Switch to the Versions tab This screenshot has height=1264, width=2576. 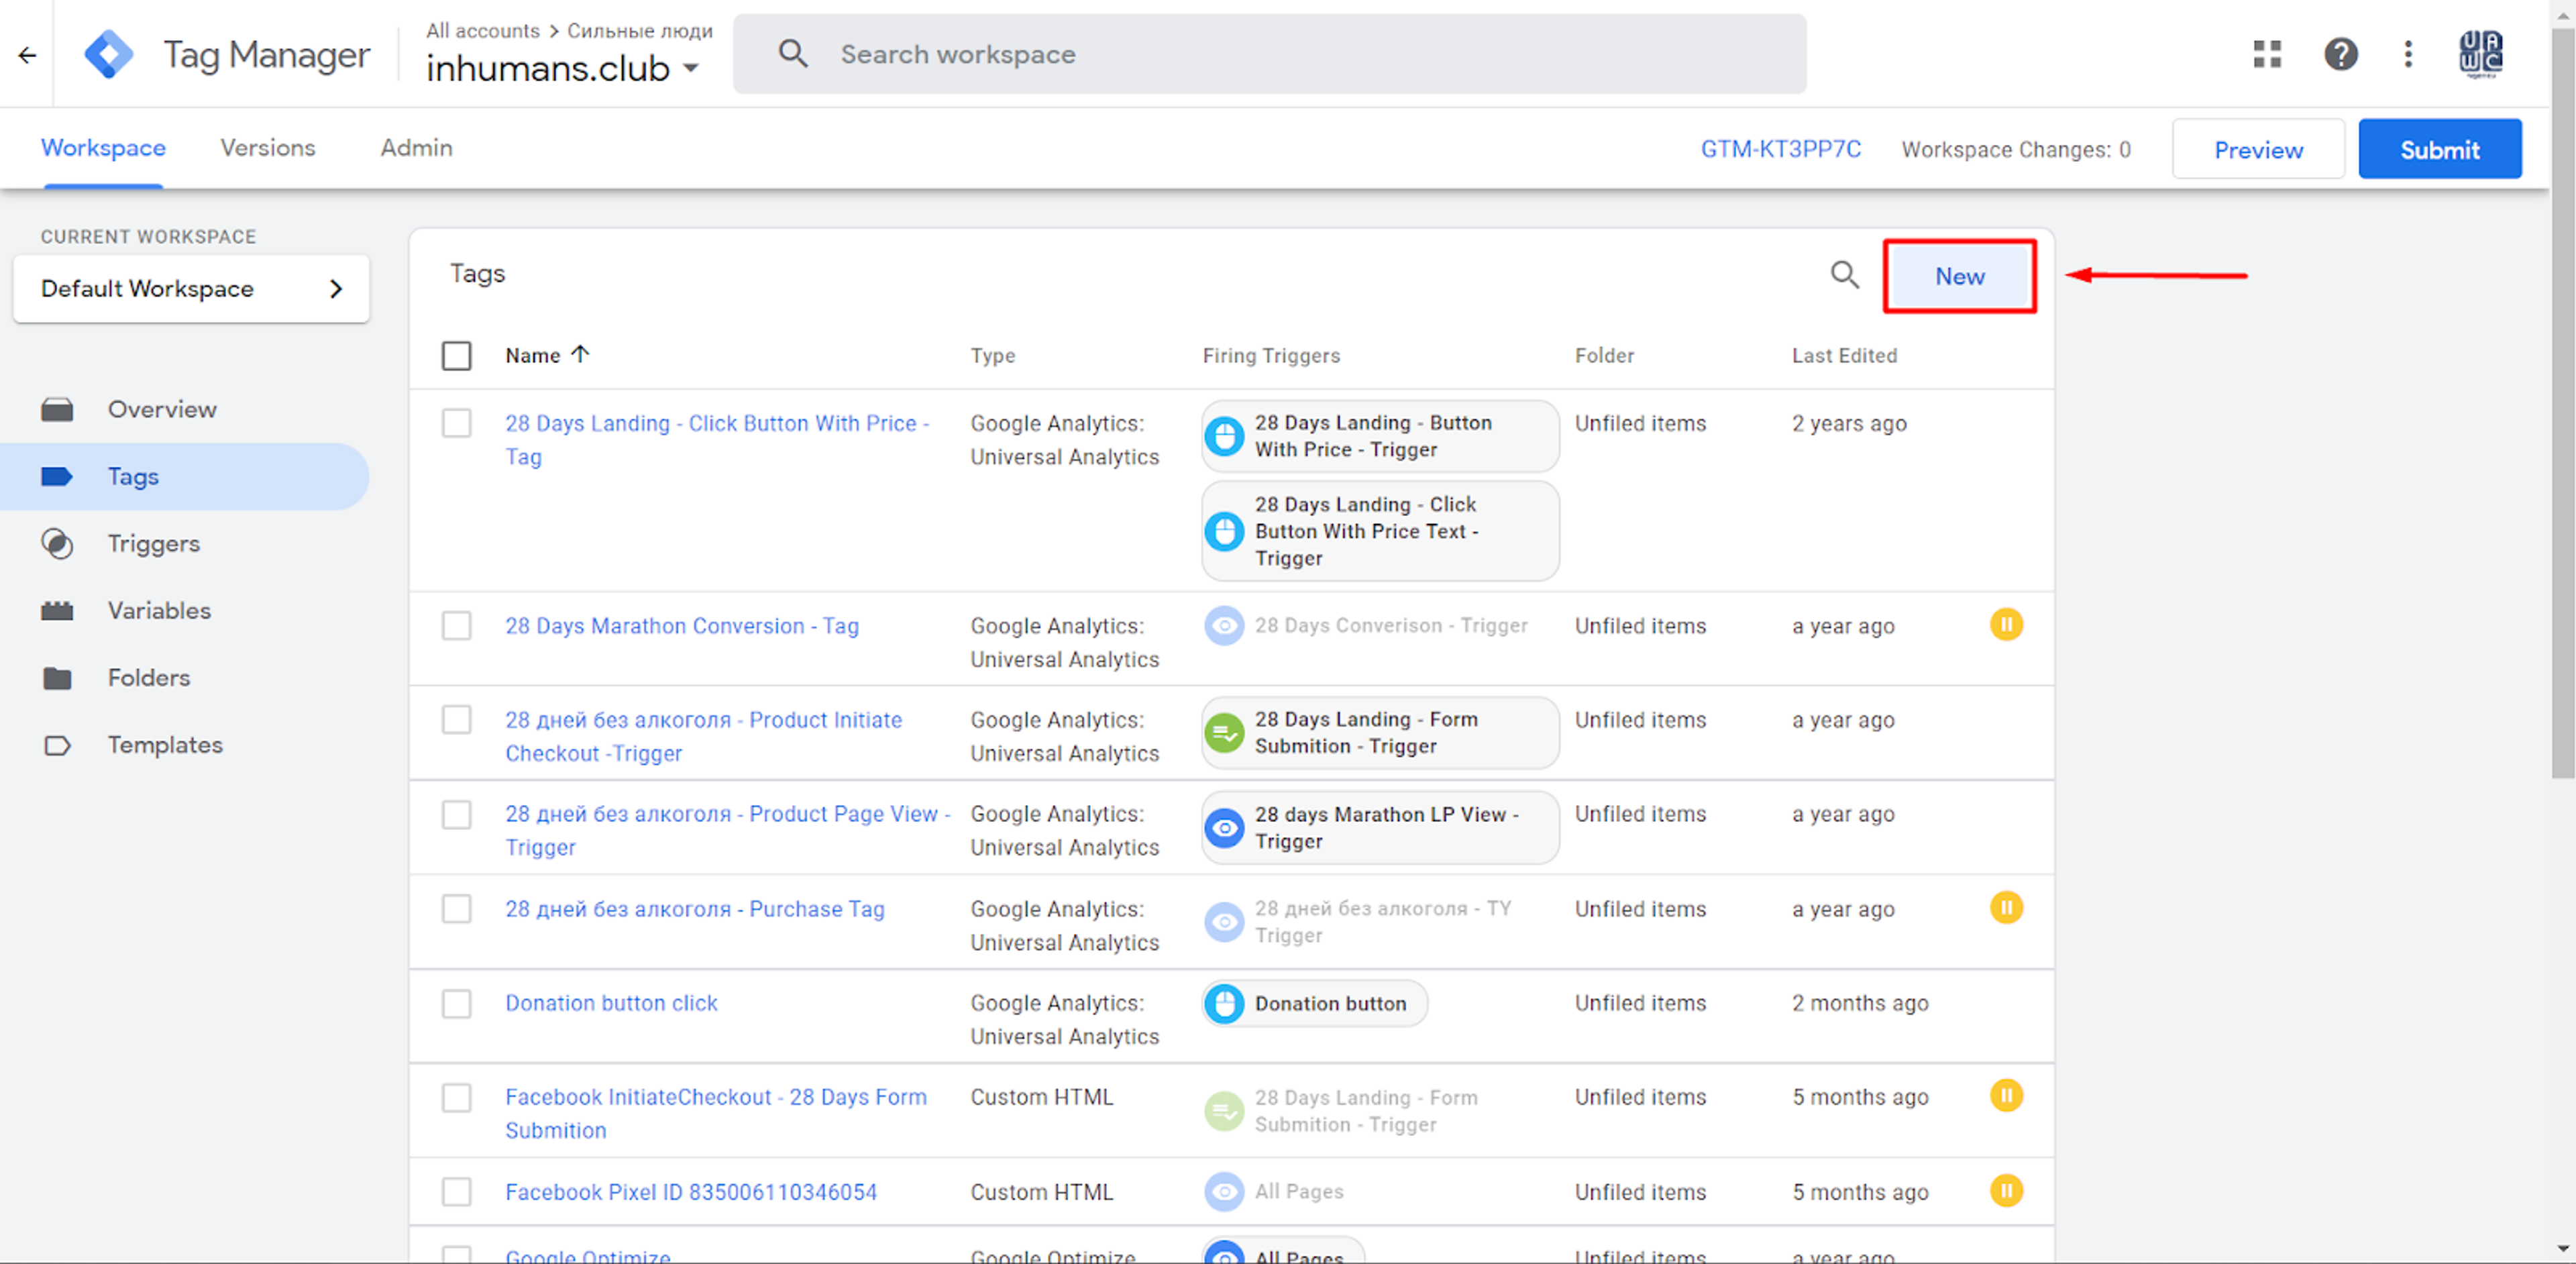[x=268, y=148]
